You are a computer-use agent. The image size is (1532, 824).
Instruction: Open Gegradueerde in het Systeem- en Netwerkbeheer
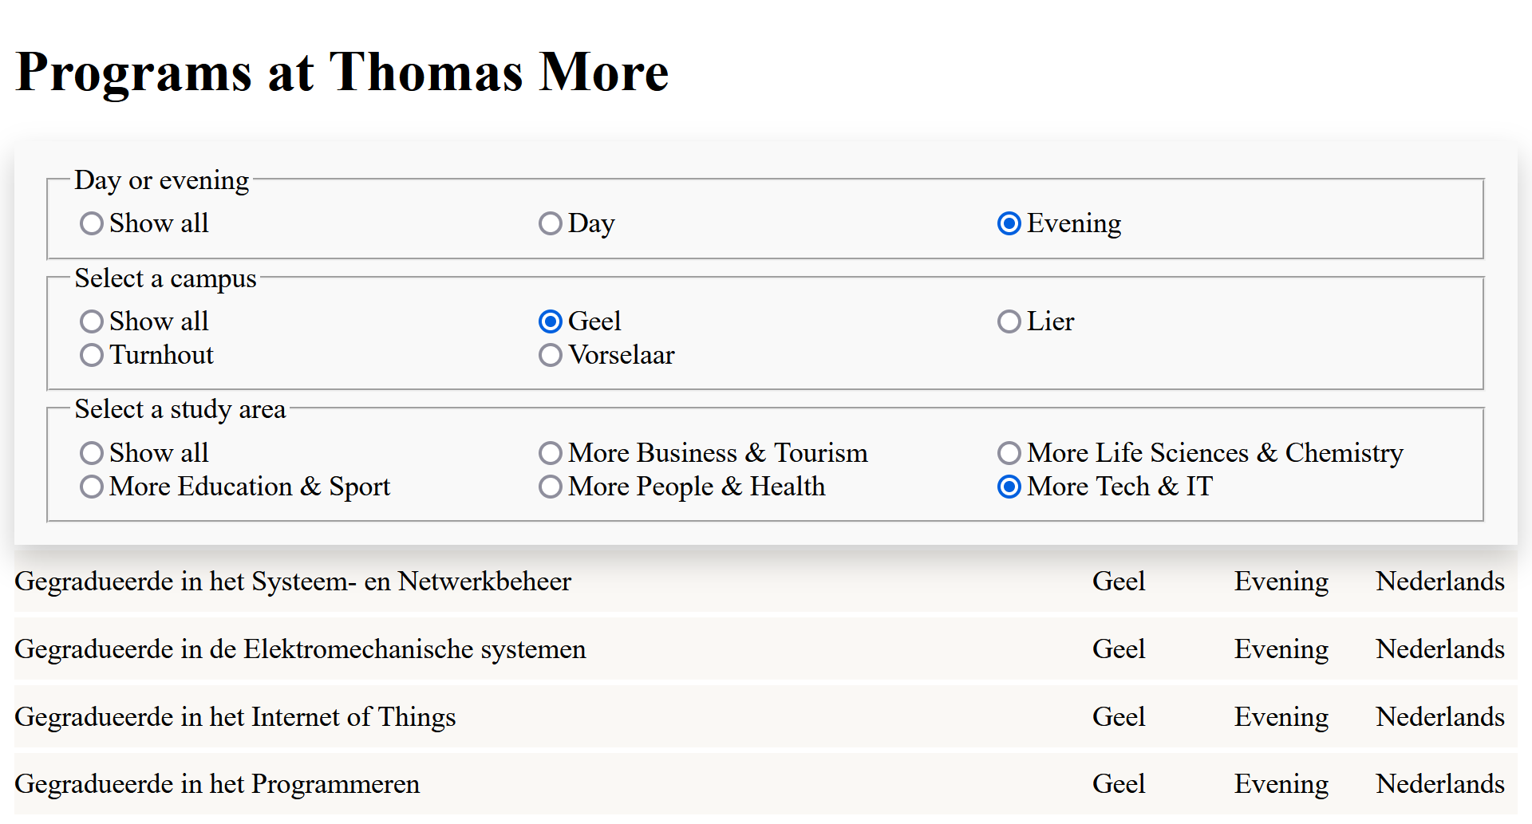pyautogui.click(x=293, y=582)
